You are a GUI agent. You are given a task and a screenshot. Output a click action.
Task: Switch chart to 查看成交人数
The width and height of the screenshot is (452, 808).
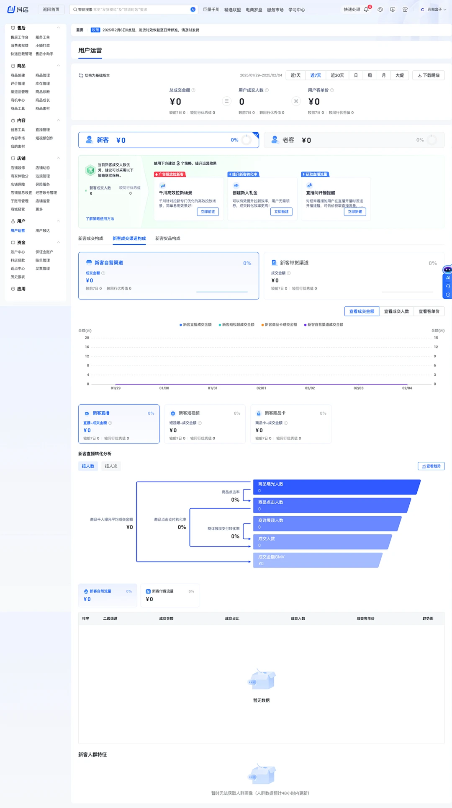click(396, 311)
